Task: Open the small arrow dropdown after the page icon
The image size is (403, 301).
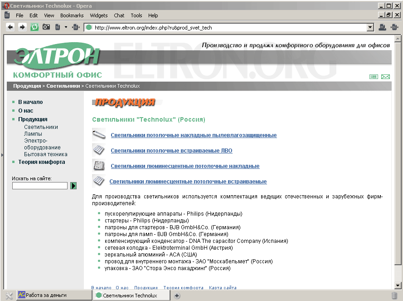Action: click(x=66, y=27)
